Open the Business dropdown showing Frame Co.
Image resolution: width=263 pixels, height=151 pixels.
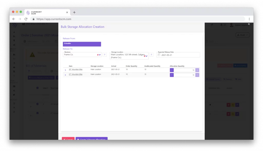(x=100, y=55)
